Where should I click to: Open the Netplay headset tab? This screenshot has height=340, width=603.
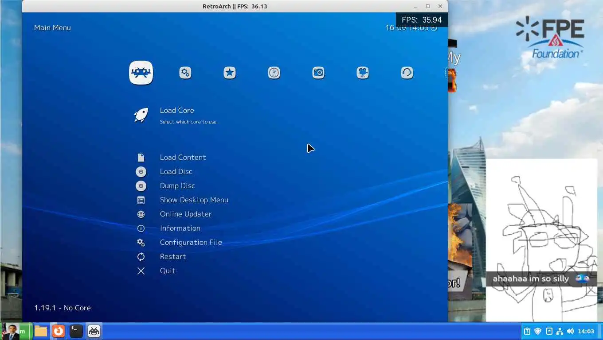[407, 73]
